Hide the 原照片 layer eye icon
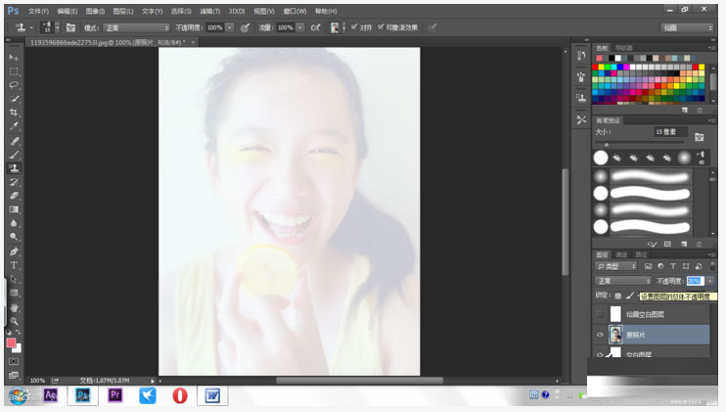 tap(600, 335)
